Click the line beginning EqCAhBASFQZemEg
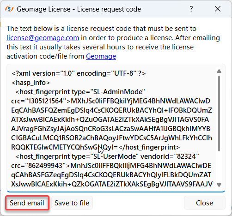Screen dimensions: 232x216 point(111,110)
